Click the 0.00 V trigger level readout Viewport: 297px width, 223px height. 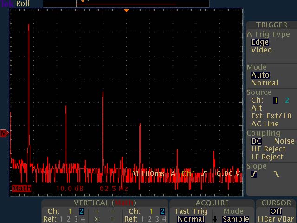coord(228,173)
